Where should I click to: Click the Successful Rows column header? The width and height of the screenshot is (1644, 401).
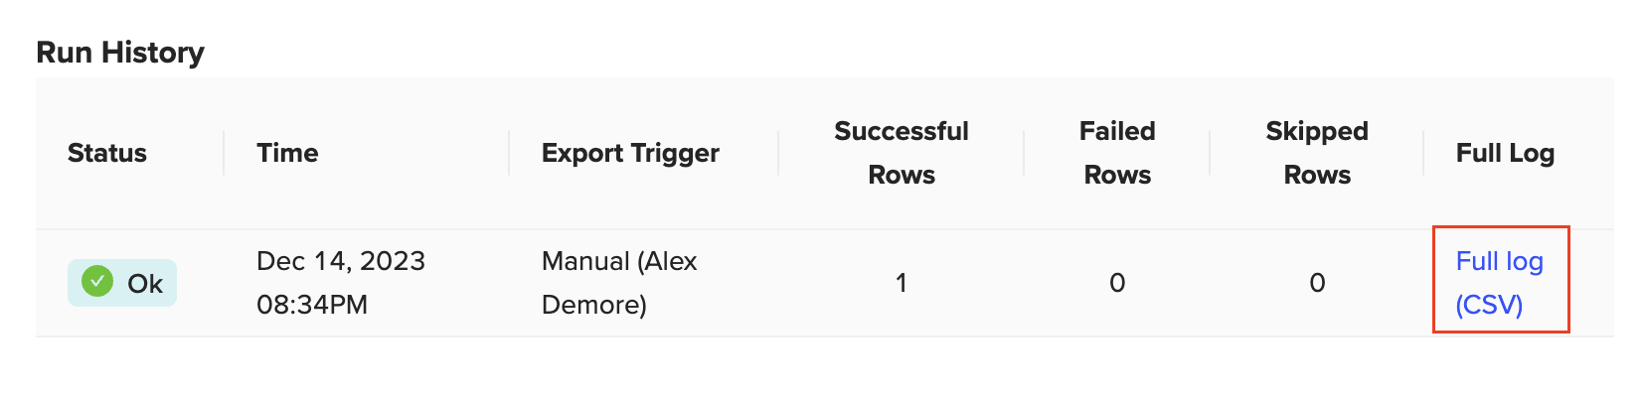[x=902, y=153]
